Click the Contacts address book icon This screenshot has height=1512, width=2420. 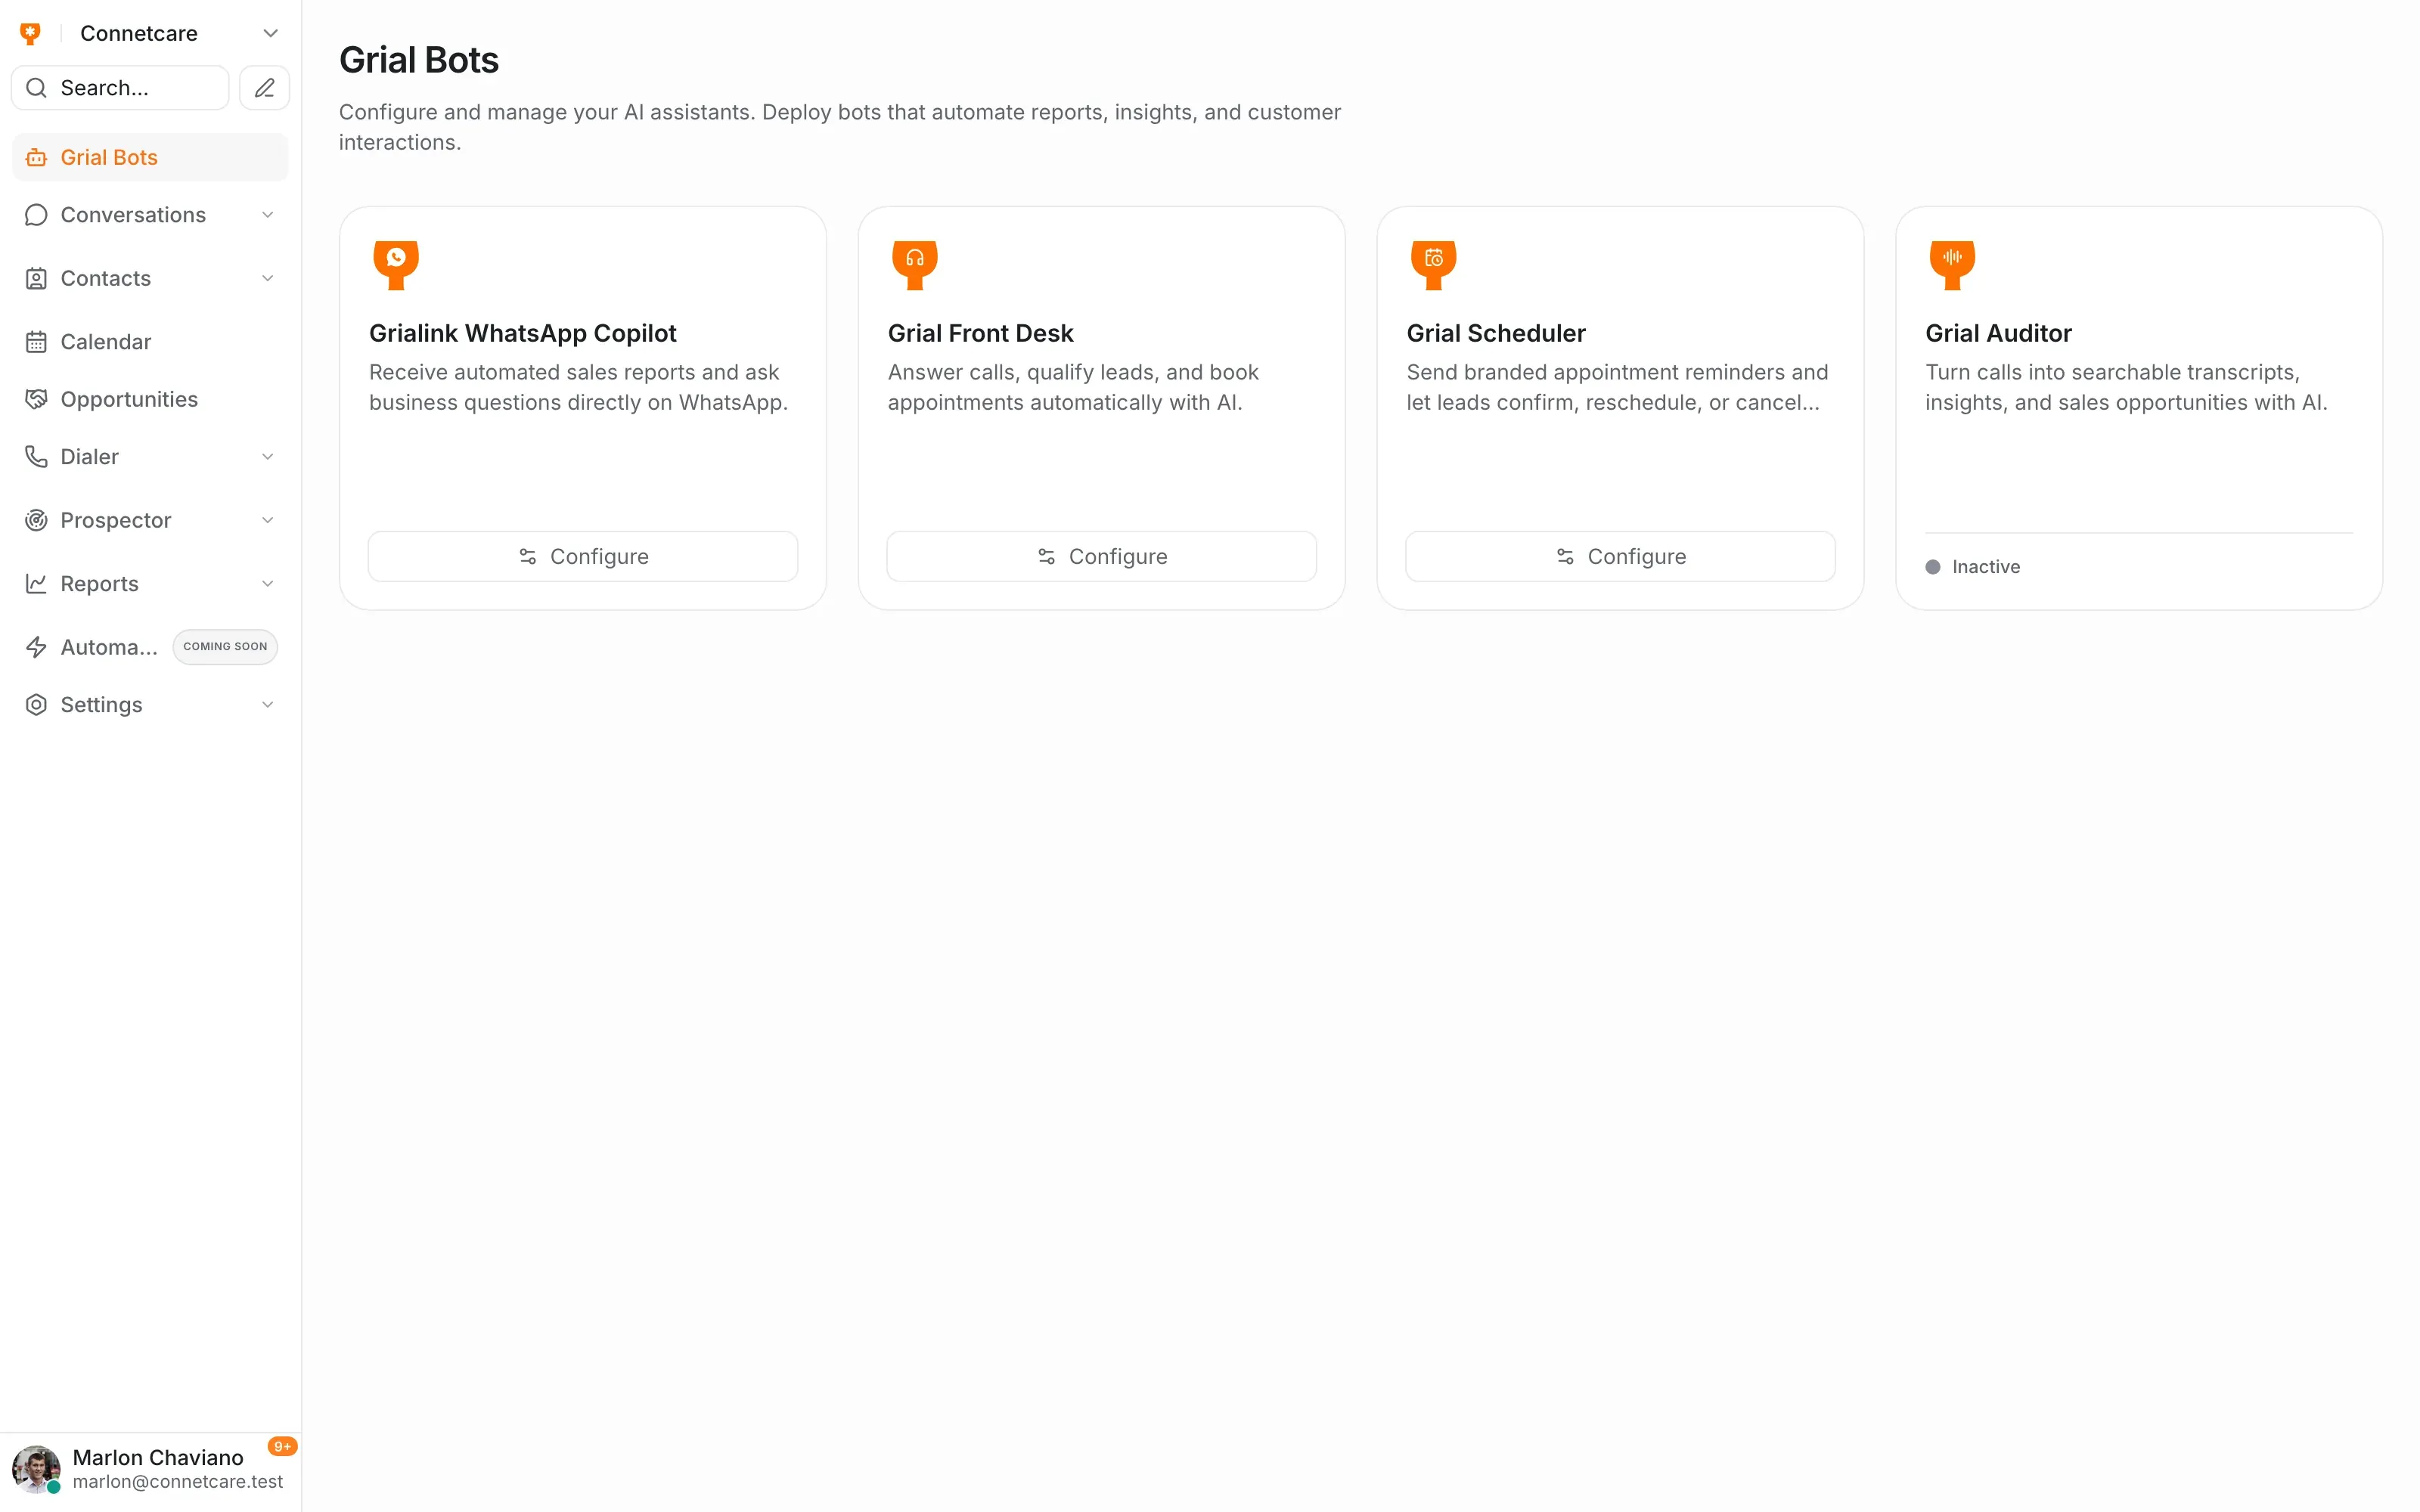coord(36,279)
